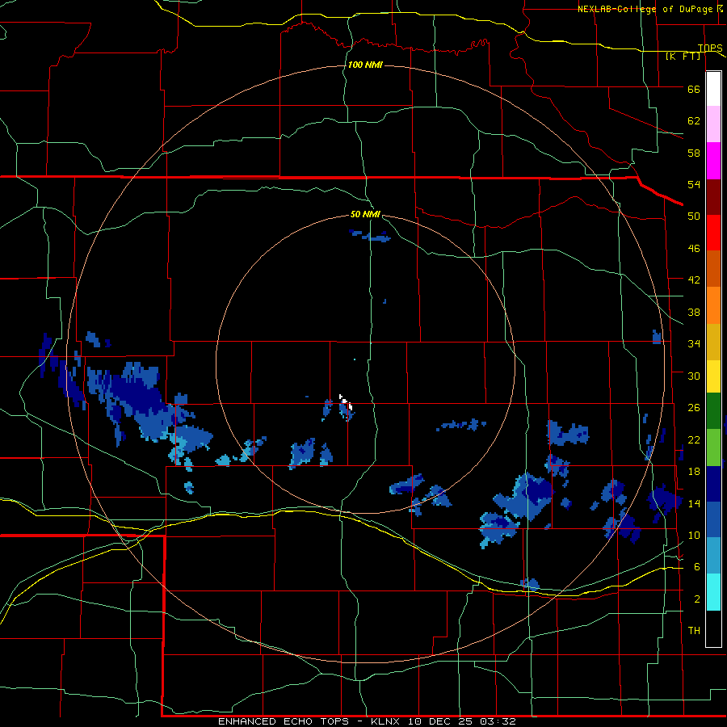Click the legend value 54
The height and width of the screenshot is (727, 727).
pos(694,184)
